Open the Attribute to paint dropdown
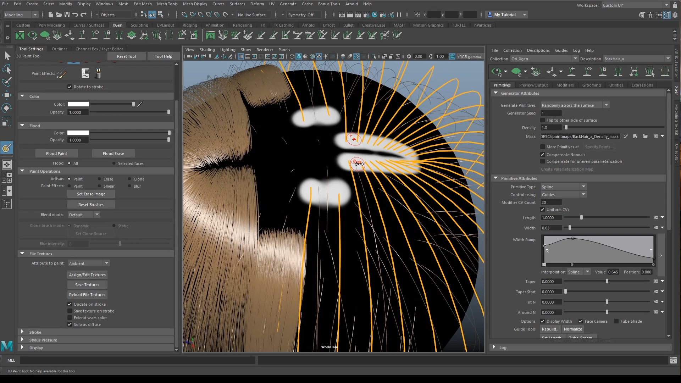Viewport: 681px width, 383px height. [x=89, y=263]
